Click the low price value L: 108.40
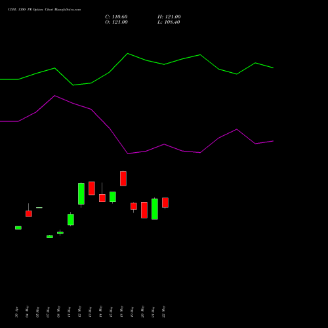 [169, 22]
